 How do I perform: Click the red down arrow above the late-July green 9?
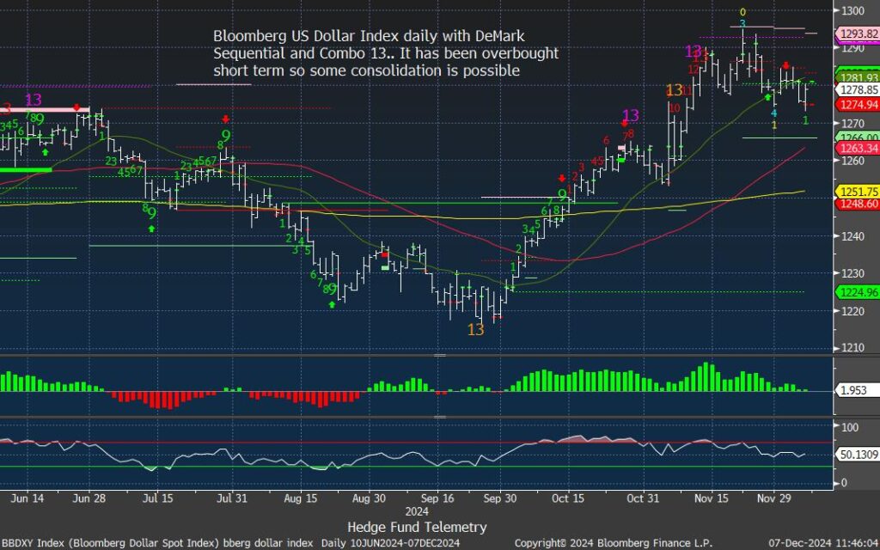coord(226,119)
